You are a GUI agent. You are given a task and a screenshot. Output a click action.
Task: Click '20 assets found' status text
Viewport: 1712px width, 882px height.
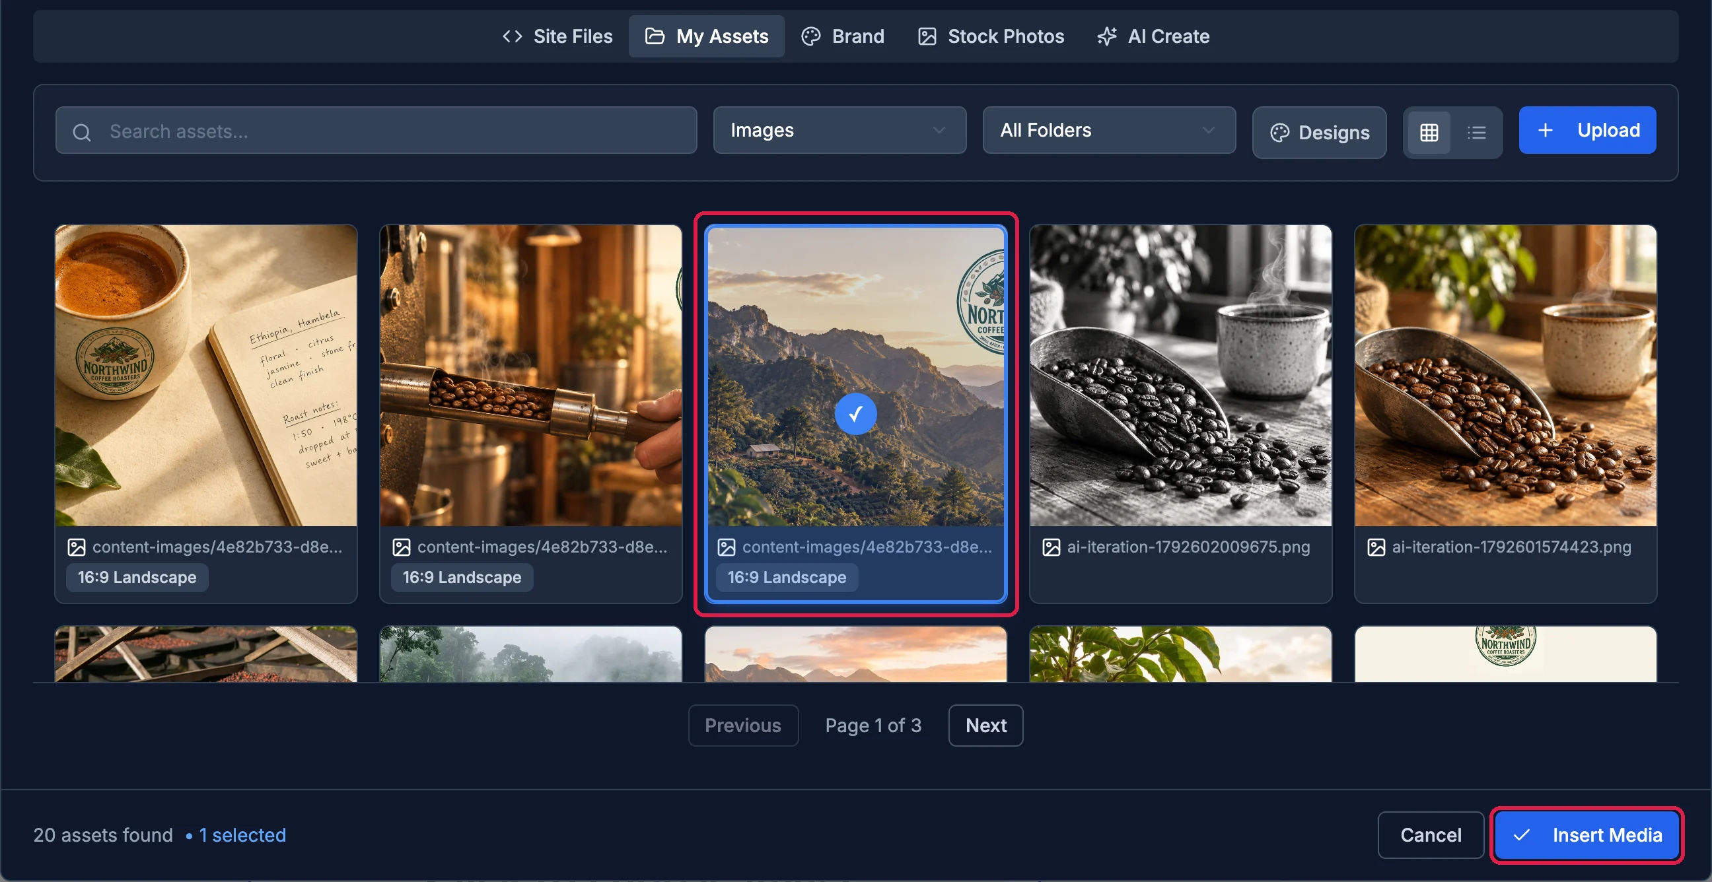[103, 835]
